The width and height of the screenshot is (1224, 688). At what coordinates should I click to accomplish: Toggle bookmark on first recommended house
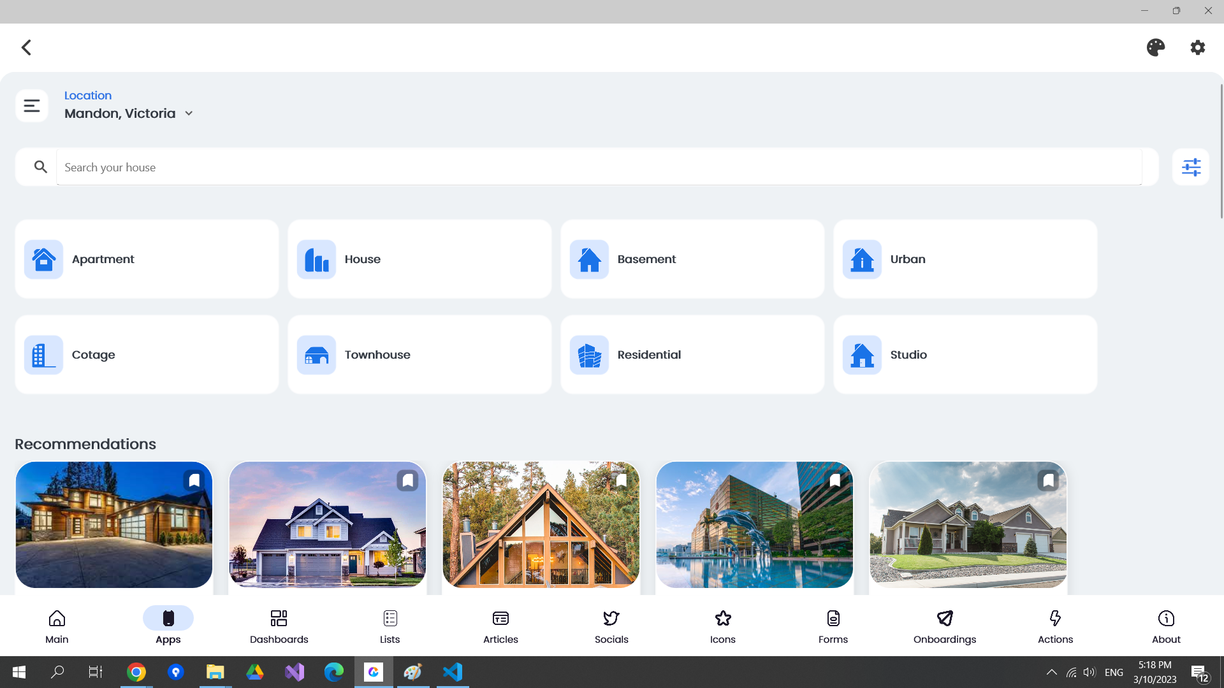[194, 480]
